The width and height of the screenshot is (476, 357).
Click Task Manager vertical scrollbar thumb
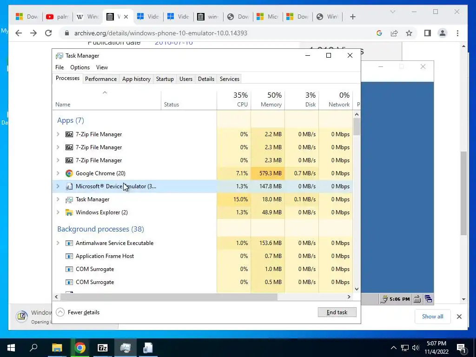357,127
